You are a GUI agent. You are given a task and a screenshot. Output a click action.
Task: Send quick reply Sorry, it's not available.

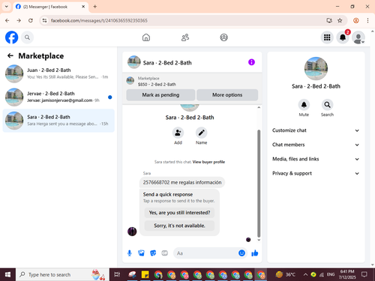pyautogui.click(x=179, y=226)
